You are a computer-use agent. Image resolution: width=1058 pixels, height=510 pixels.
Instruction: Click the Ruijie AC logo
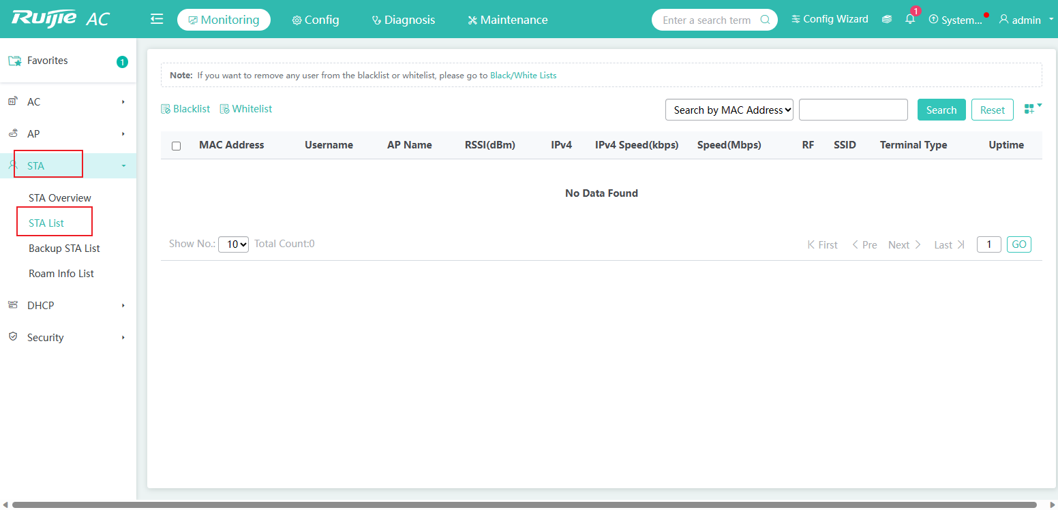(x=60, y=18)
